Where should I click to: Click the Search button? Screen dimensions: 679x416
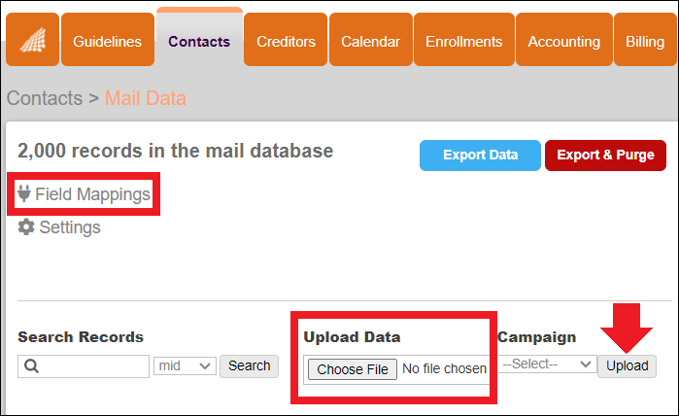coord(249,366)
